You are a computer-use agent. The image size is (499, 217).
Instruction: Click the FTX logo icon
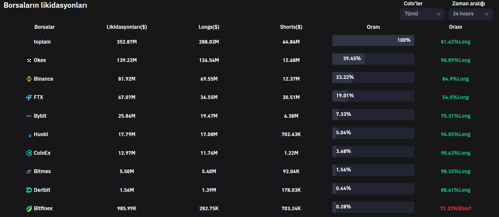click(29, 97)
